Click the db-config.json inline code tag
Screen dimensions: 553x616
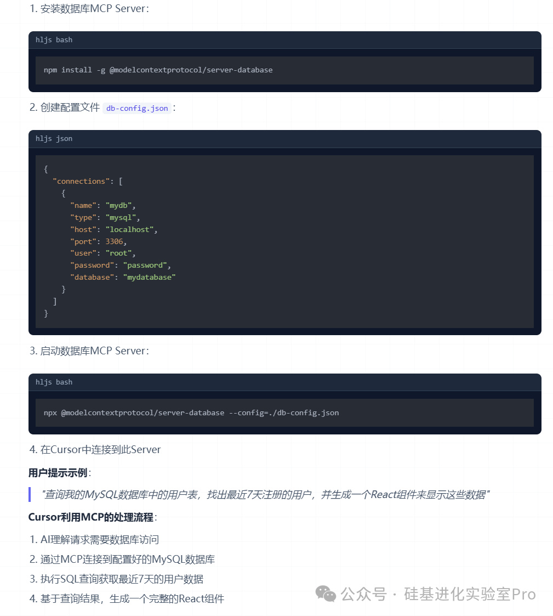coord(137,108)
